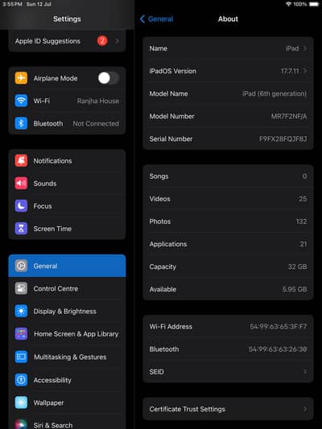Expand Apple ID Suggestions chevron

[x=117, y=41]
